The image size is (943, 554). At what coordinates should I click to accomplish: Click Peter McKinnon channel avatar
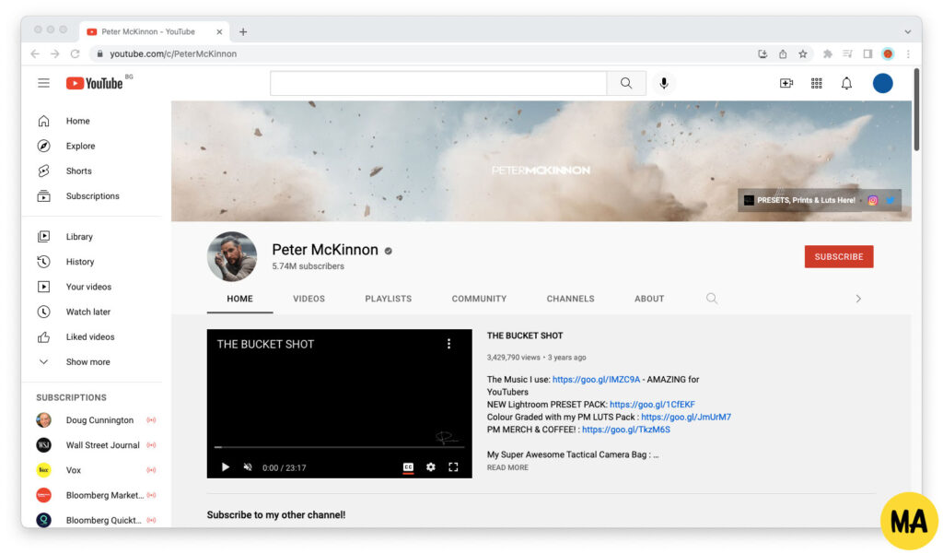pos(232,256)
